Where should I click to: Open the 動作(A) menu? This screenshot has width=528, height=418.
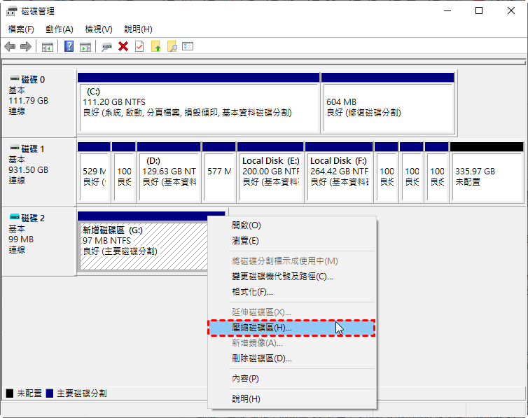pyautogui.click(x=60, y=29)
